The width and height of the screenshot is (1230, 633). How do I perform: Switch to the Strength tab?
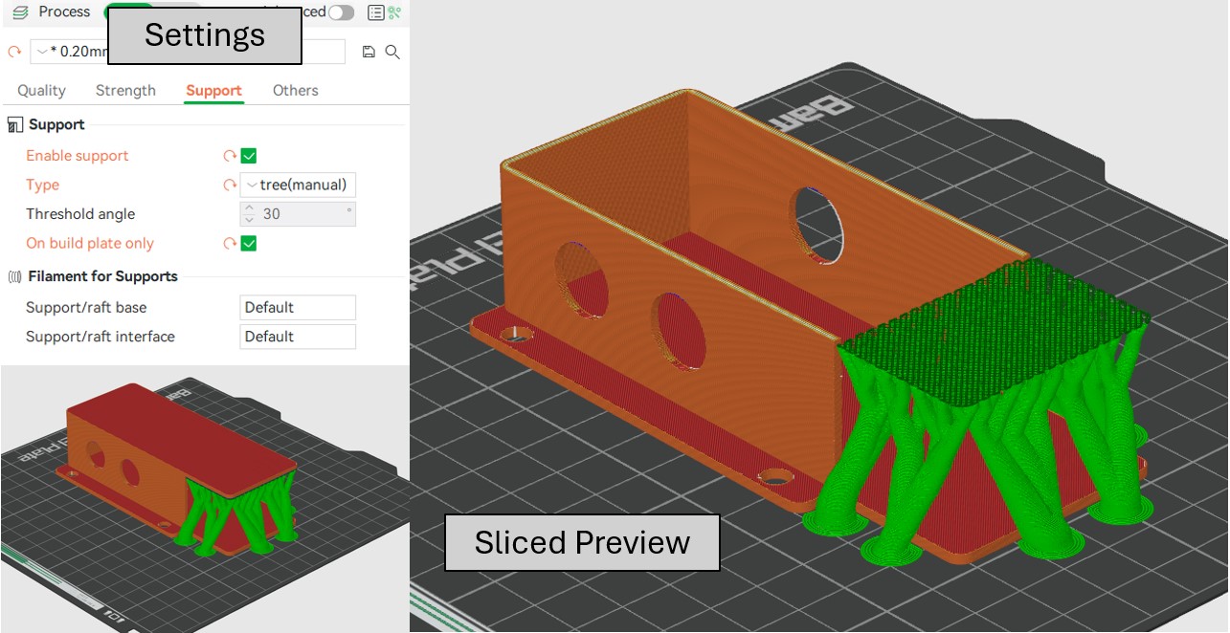pyautogui.click(x=125, y=90)
